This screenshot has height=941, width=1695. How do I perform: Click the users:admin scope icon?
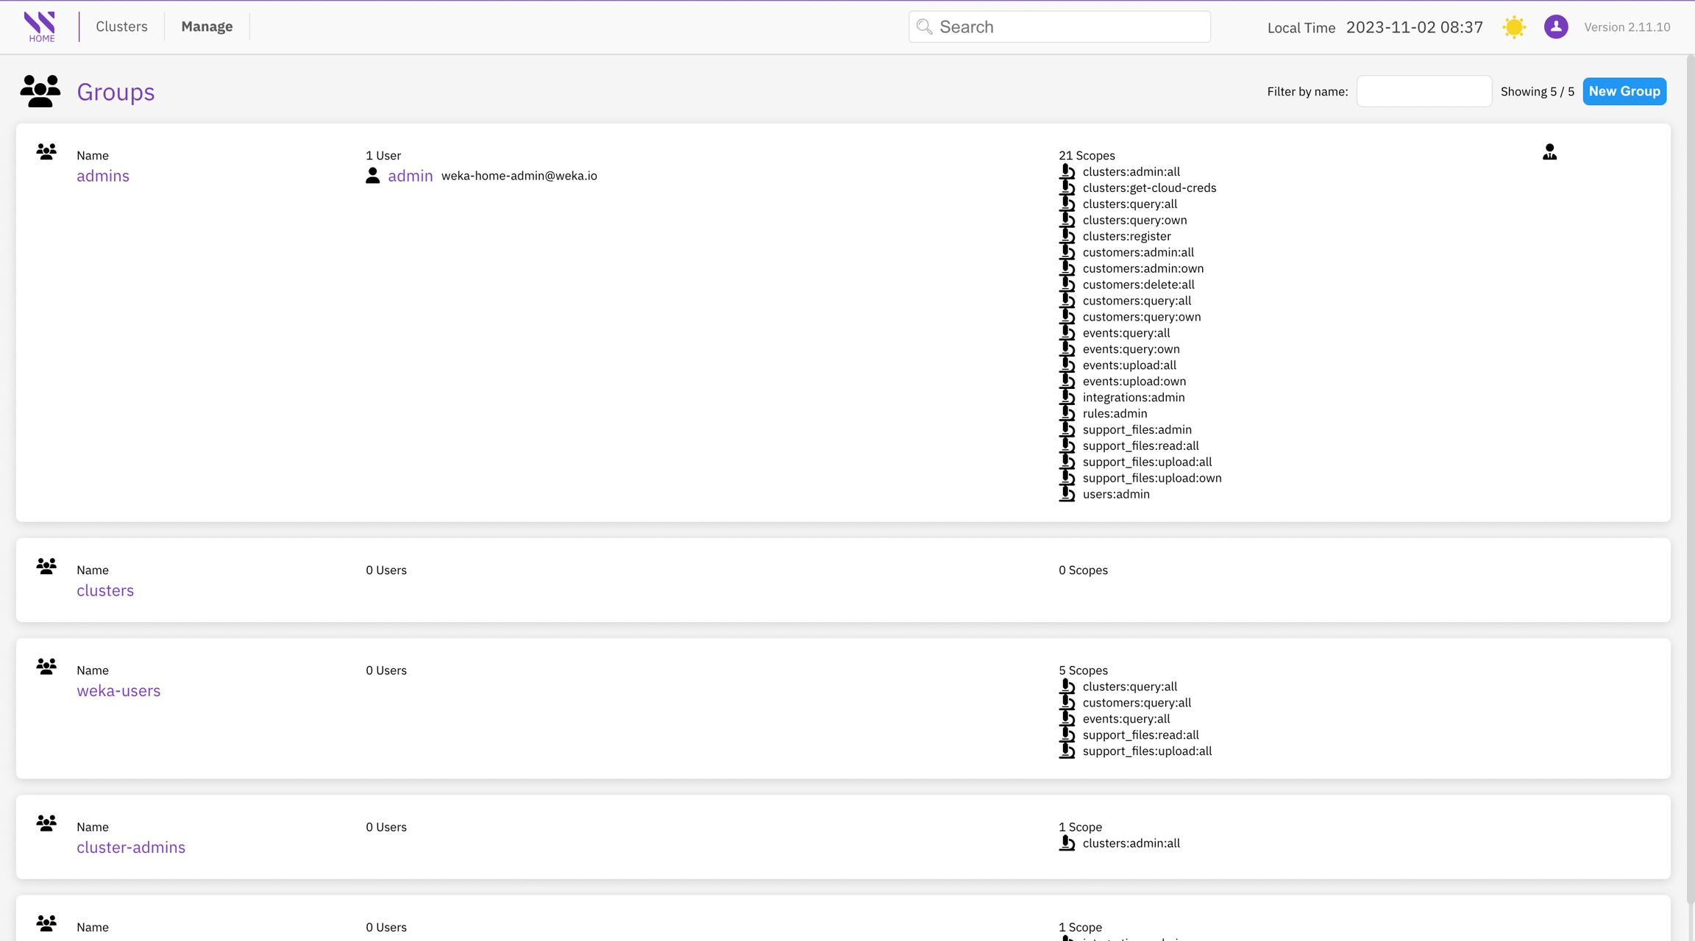click(x=1067, y=494)
